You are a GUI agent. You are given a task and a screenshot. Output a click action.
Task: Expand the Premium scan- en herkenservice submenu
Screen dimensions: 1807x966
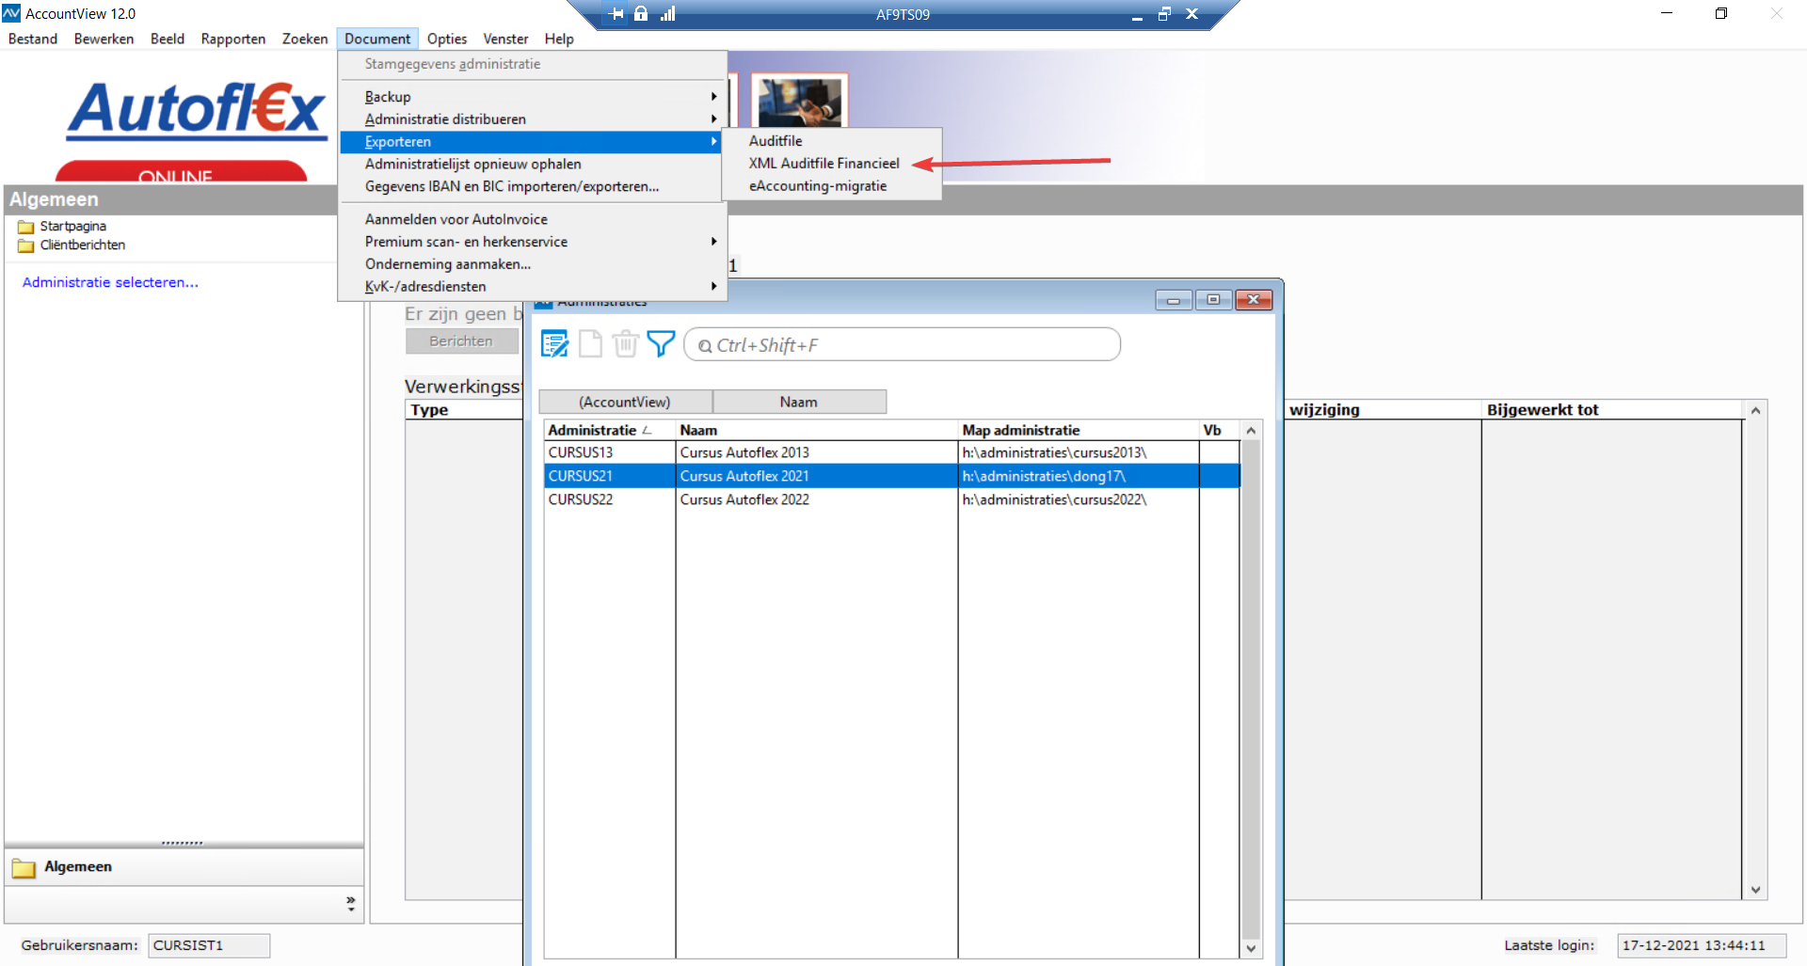(534, 242)
